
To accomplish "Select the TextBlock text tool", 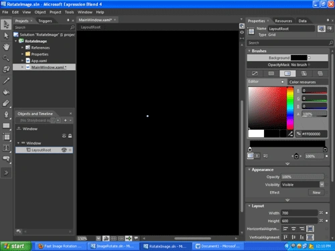I will 6,148.
